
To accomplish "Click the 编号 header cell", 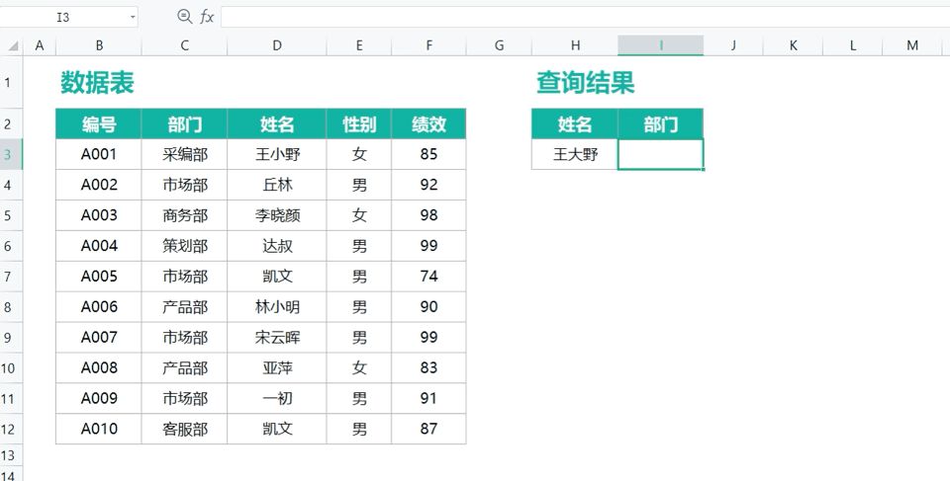I will (99, 124).
